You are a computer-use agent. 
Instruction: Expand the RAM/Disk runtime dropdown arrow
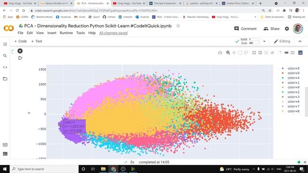[264, 41]
